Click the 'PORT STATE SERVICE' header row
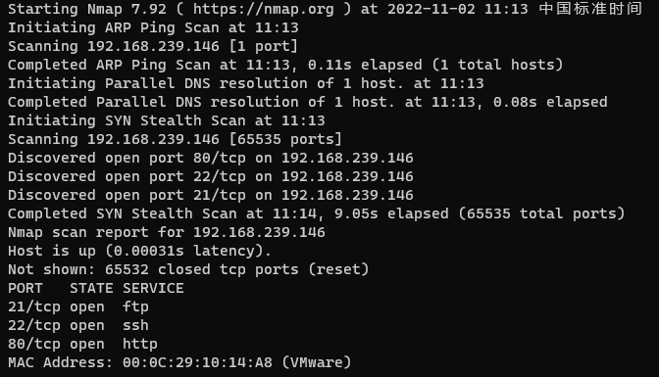This screenshot has width=659, height=377. [x=96, y=289]
